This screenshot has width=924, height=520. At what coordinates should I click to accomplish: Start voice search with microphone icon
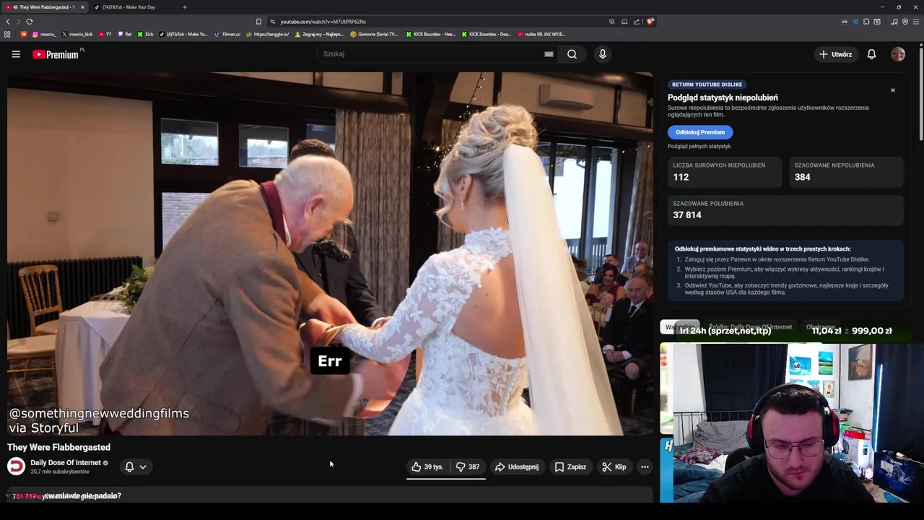(x=603, y=54)
